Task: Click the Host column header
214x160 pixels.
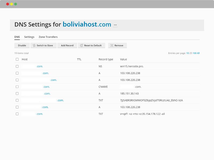Action: 25,59
